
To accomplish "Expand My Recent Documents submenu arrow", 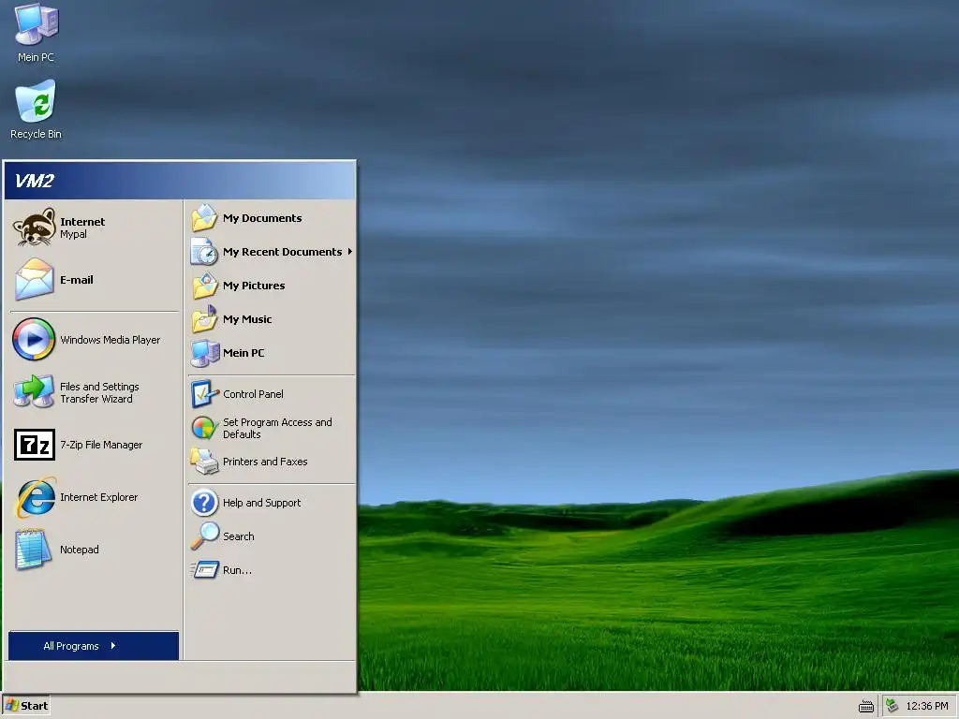I will point(350,251).
